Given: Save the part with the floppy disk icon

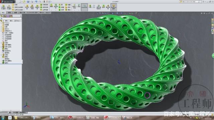Looking at the screenshot, I should click(28, 2).
